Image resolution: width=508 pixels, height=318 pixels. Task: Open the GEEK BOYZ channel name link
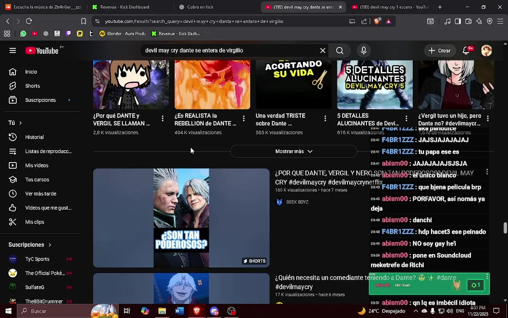(x=297, y=202)
